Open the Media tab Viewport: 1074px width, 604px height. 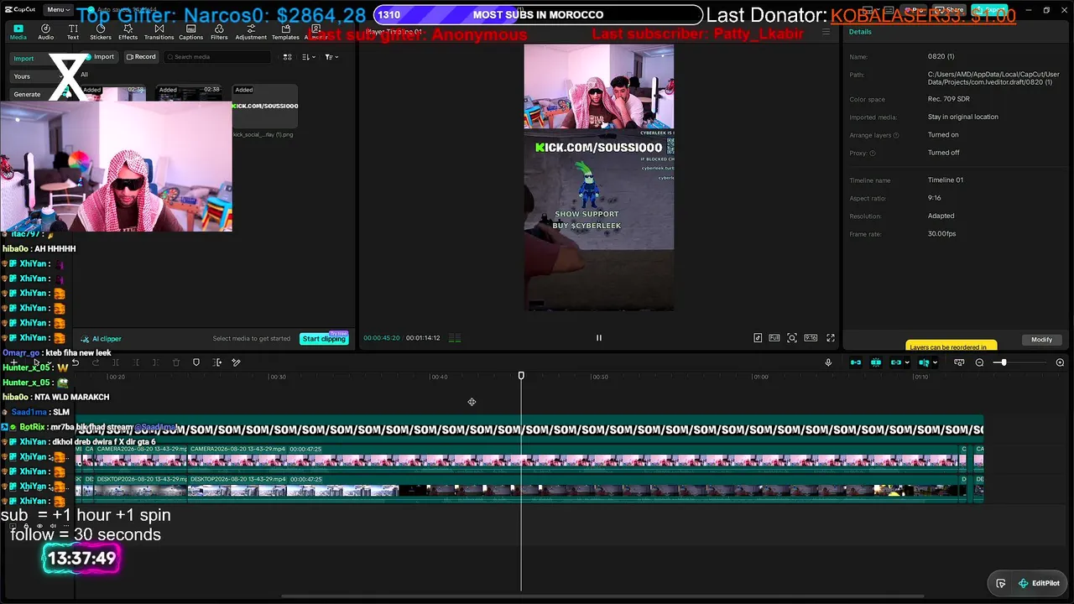pyautogui.click(x=18, y=32)
